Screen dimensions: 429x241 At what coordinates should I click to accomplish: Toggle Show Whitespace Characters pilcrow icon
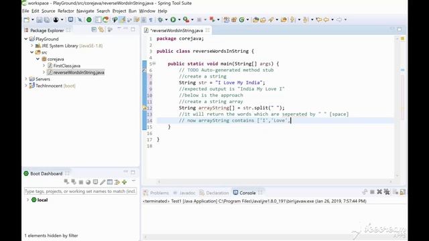tap(151, 19)
